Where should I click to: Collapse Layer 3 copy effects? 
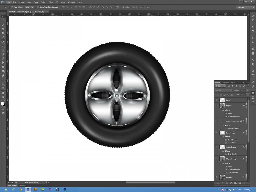[246, 133]
